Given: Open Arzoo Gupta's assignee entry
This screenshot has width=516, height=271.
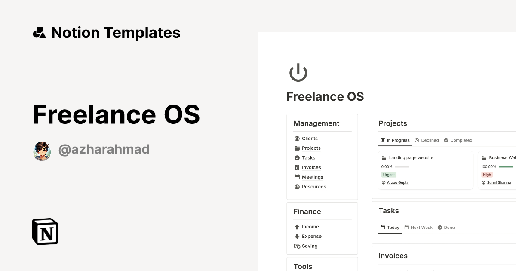Looking at the screenshot, I should click(x=395, y=182).
